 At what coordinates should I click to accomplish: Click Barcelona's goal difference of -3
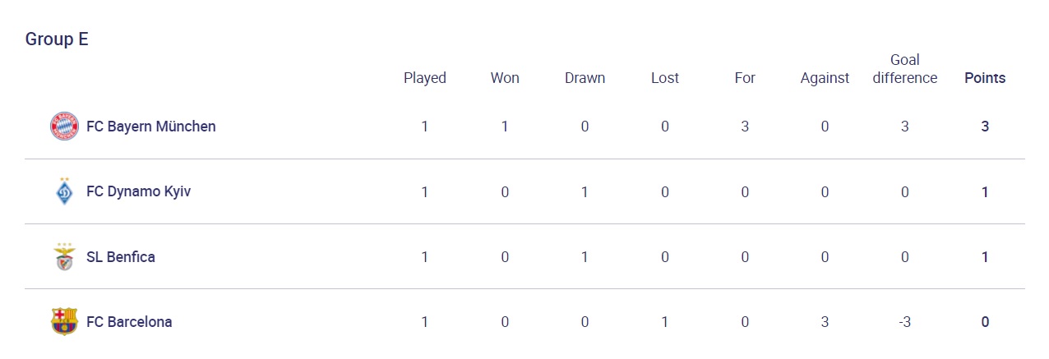coord(905,321)
